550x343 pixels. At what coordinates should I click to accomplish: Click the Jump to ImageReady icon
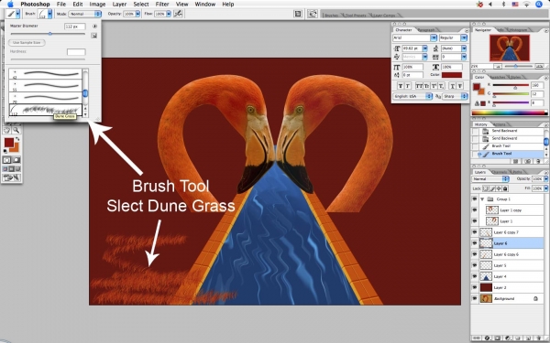click(11, 177)
